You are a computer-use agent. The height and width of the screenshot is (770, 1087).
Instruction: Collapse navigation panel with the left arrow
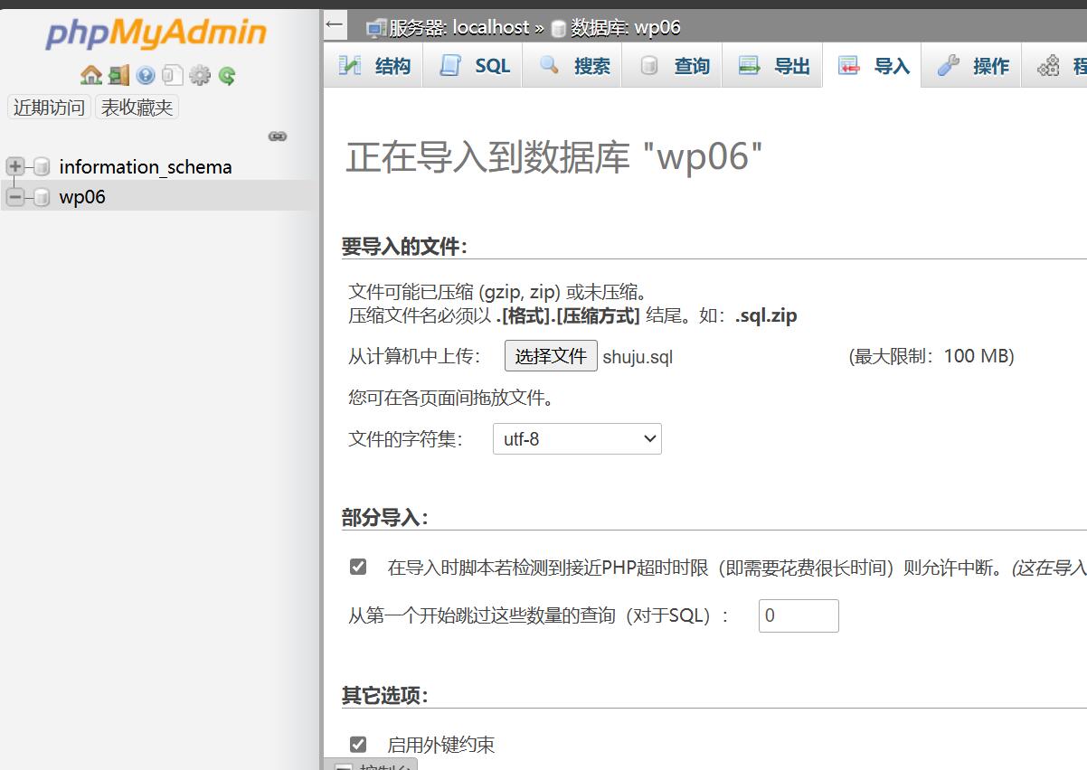pos(335,24)
